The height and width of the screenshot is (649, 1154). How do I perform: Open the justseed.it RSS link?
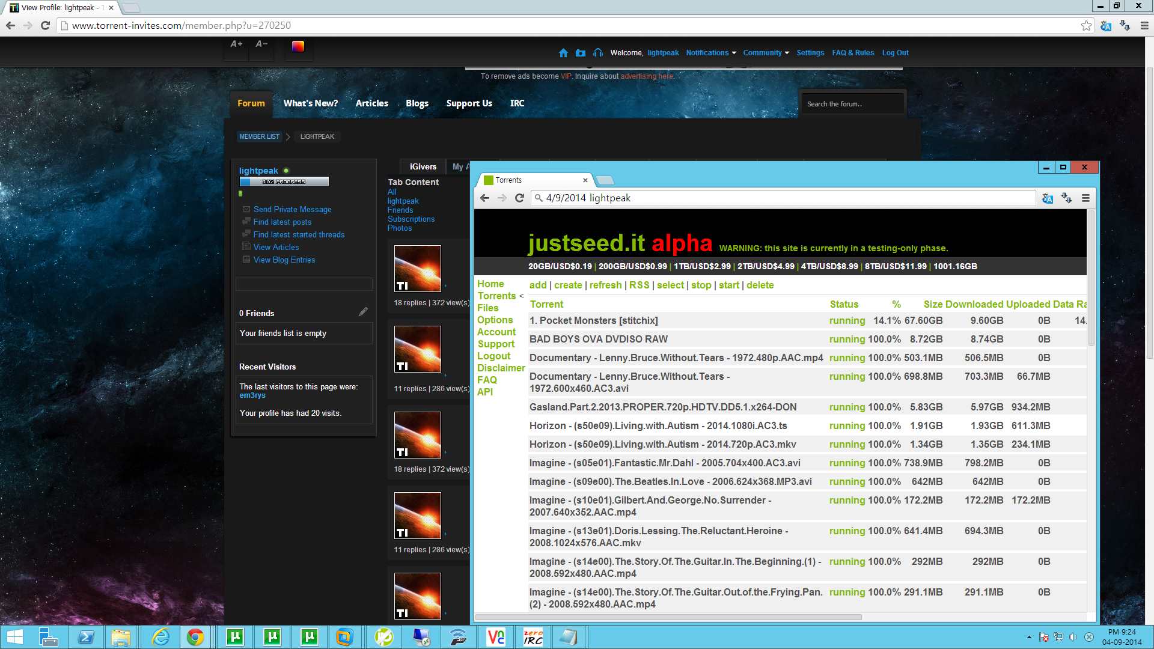pos(639,285)
